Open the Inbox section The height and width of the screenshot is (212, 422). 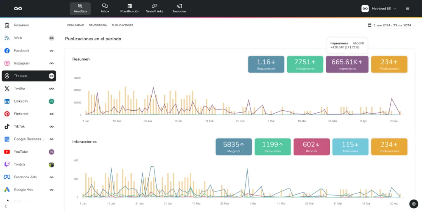[x=105, y=8]
